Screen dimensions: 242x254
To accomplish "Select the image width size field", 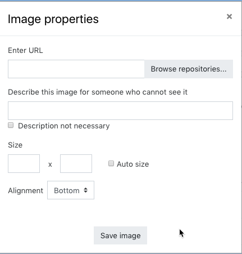I will (24, 163).
